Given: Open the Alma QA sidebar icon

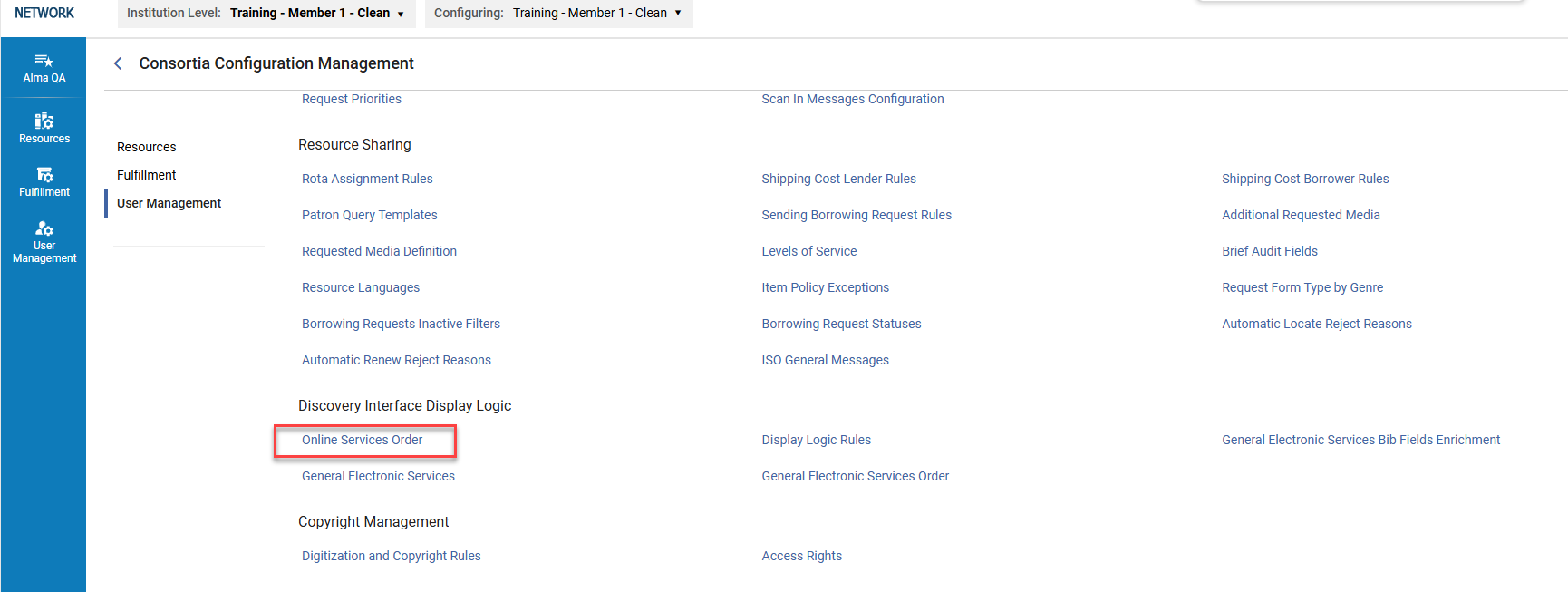Looking at the screenshot, I should point(44,69).
